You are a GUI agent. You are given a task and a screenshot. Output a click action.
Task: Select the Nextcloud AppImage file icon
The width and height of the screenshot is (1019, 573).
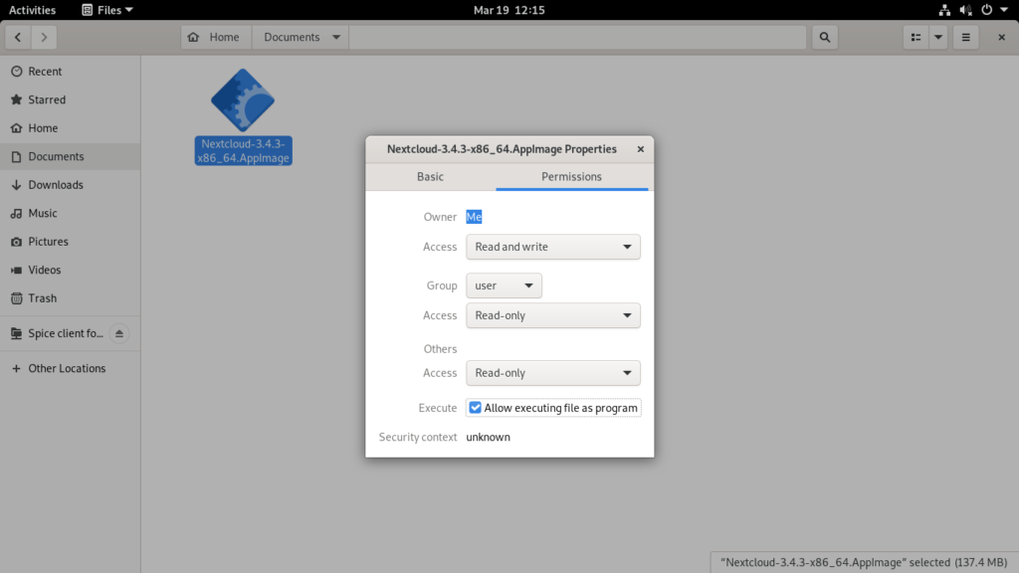(x=243, y=100)
